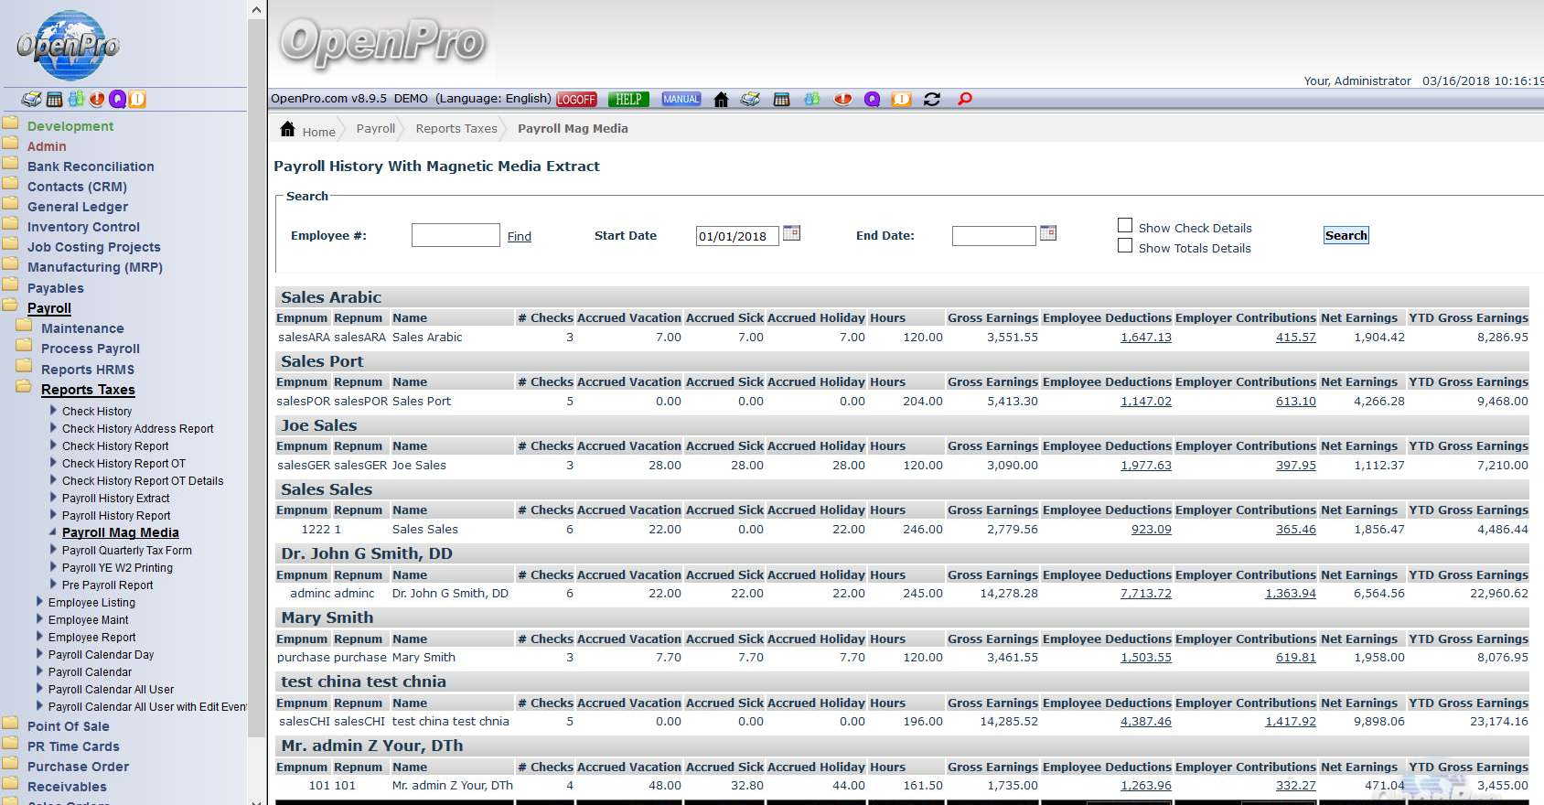Go to Reports Taxes in the breadcrumb
This screenshot has height=805, width=1544.
(x=456, y=129)
